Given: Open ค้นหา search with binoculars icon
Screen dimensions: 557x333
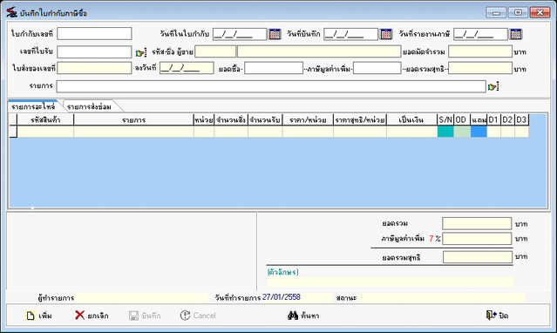Looking at the screenshot, I should click(x=303, y=316).
